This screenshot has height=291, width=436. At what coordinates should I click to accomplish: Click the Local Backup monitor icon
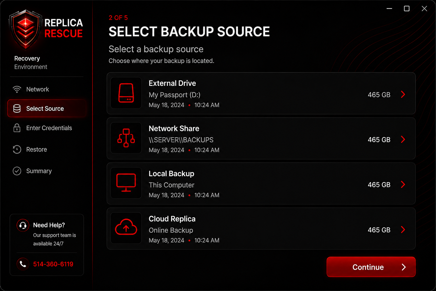click(x=126, y=183)
